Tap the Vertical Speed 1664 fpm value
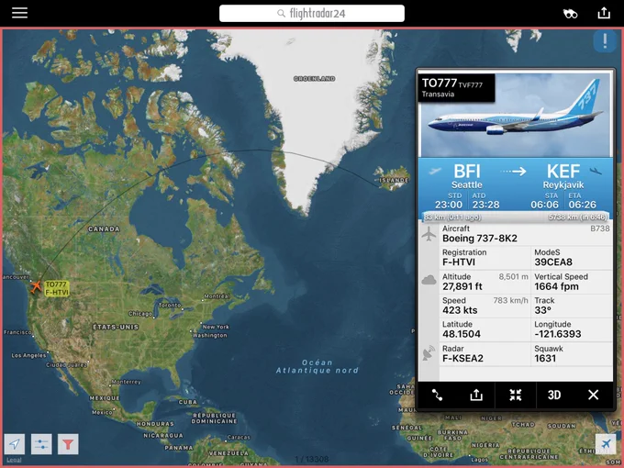The height and width of the screenshot is (468, 624). [x=556, y=286]
